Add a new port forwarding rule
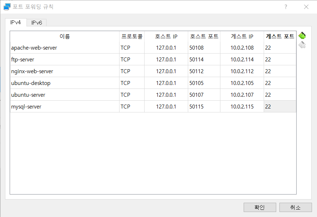This screenshot has height=217, width=317. (x=302, y=36)
